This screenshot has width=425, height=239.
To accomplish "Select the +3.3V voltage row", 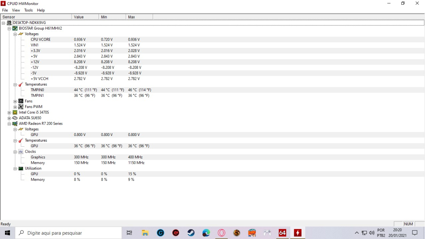I will pyautogui.click(x=212, y=51).
